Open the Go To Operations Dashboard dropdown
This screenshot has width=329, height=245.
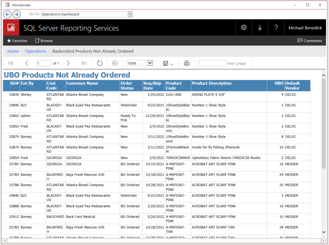(130, 14)
